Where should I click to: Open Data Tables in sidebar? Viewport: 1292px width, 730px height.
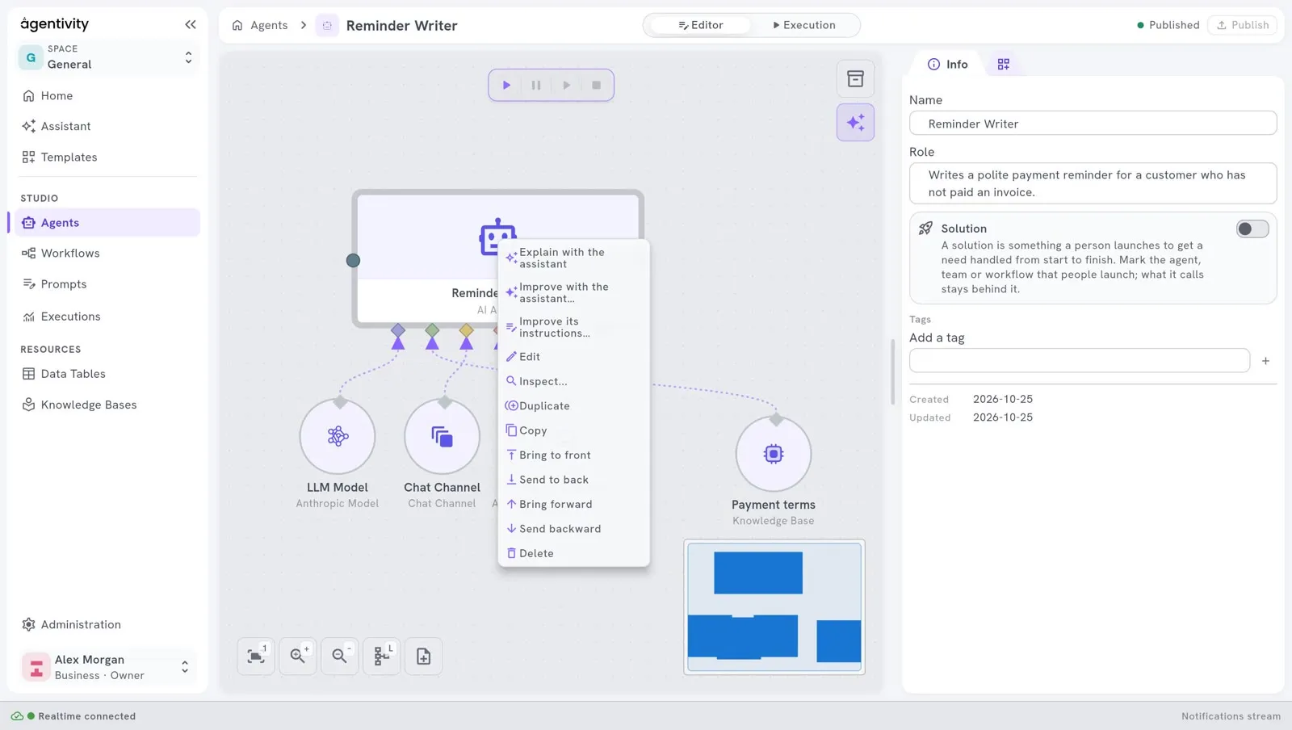click(107, 374)
